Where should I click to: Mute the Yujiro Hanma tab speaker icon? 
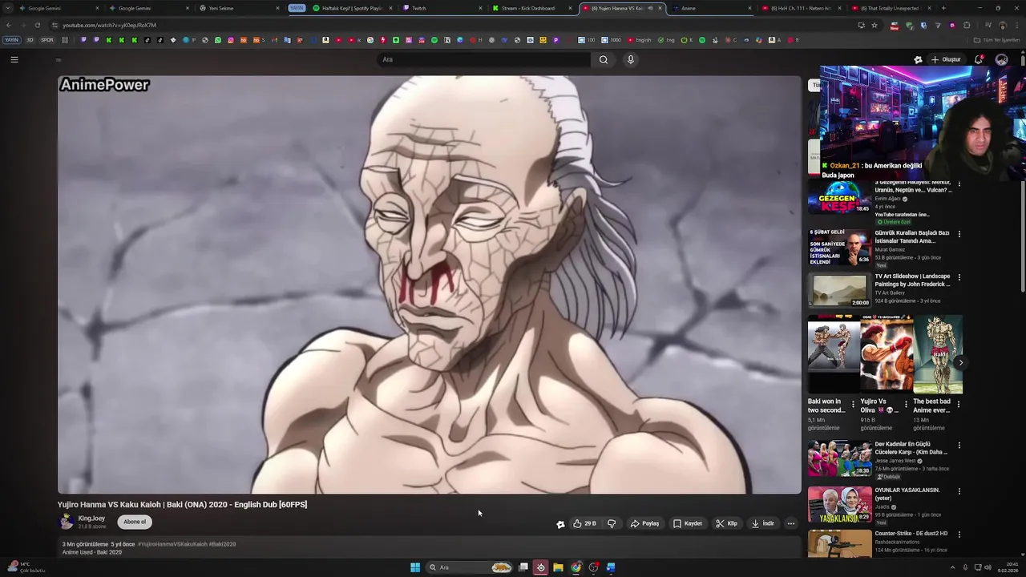coord(650,8)
